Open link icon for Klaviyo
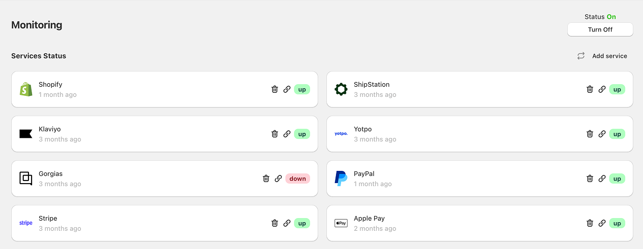 pos(287,134)
